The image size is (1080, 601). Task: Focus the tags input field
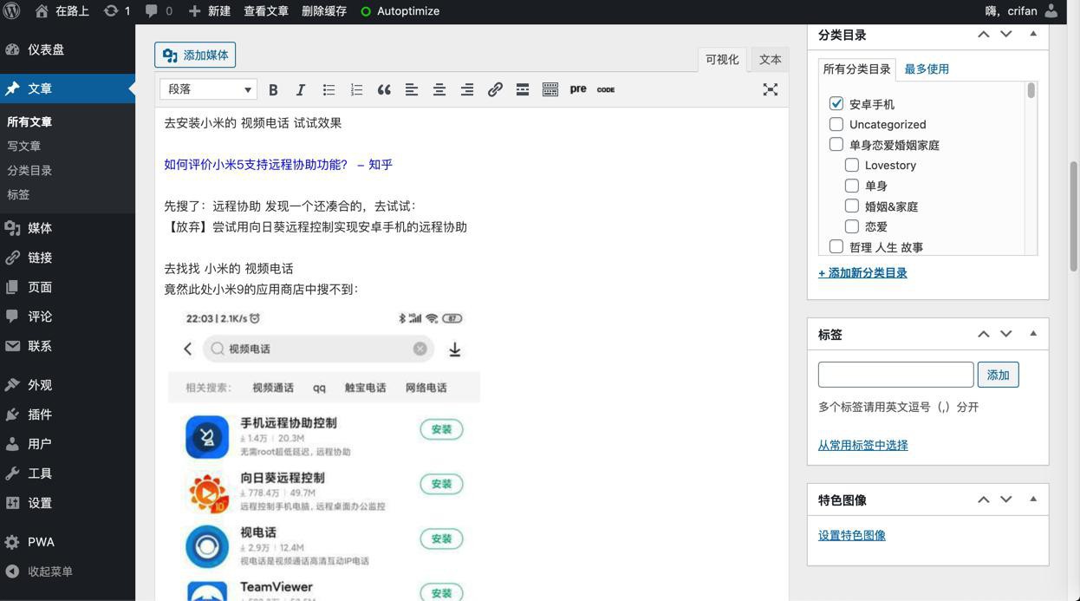(896, 375)
